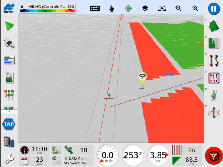Screen dimensions: 223x167
Task: Click the 3.85 m cross-track gauge
Action: [158, 155]
